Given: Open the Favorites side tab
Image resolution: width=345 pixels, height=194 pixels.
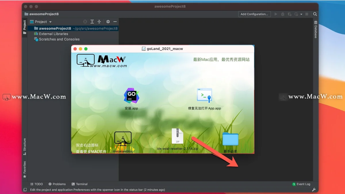Looking at the screenshot, I should 25,169.
